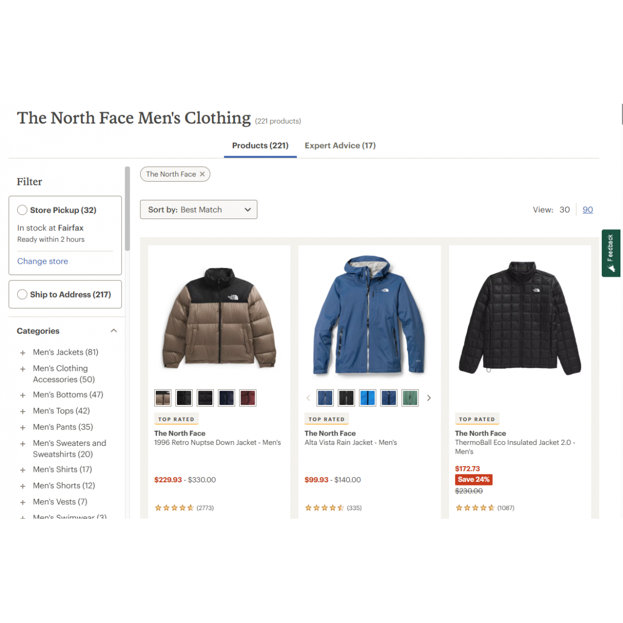Viewport: 623px width, 623px height.
Task: Expand Men's Bottoms plus icon
Action: click(x=23, y=396)
